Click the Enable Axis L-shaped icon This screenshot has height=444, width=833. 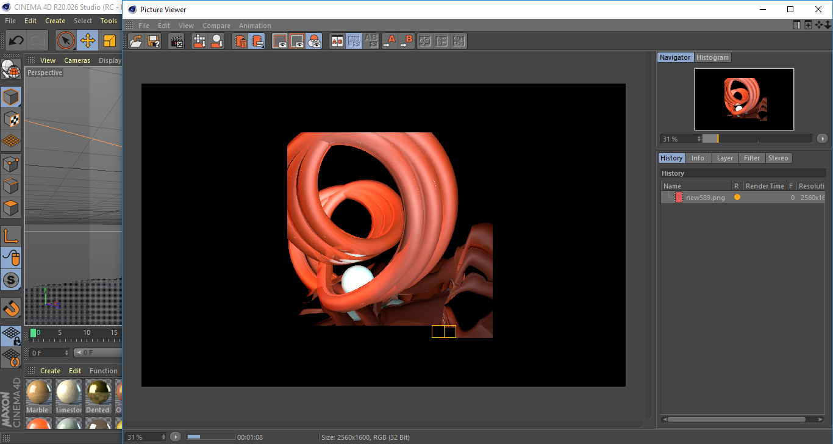coord(11,236)
